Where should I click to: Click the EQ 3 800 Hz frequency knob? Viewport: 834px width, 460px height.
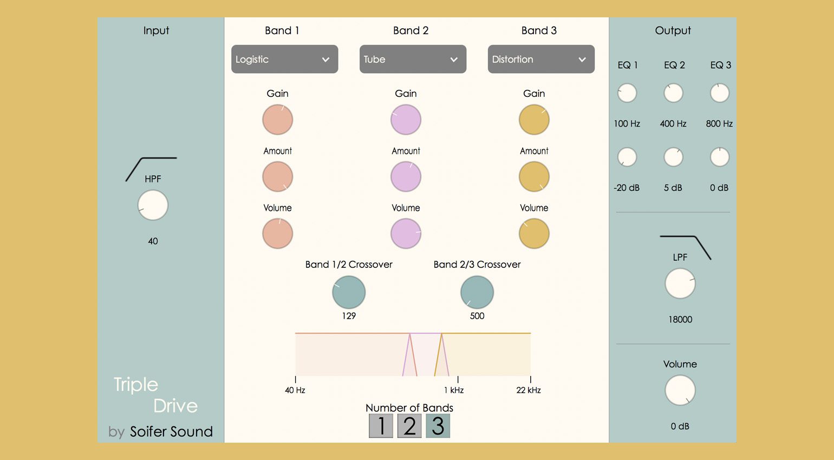point(720,93)
